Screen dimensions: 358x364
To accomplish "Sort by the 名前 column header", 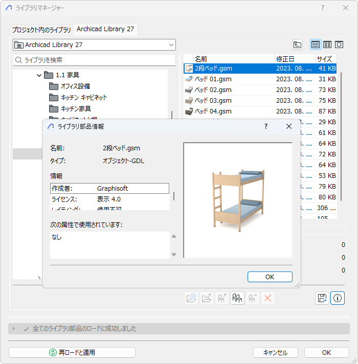I will tap(234, 59).
